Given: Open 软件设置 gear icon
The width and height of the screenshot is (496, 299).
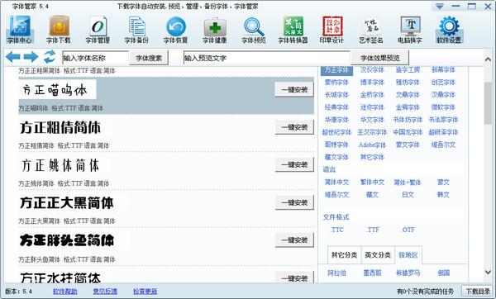Looking at the screenshot, I should click(449, 30).
